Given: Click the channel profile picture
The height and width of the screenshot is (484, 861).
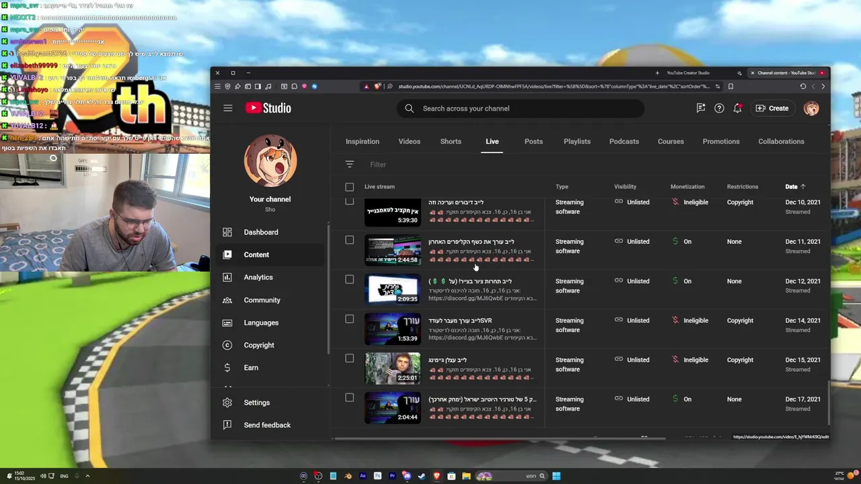Looking at the screenshot, I should click(x=270, y=161).
